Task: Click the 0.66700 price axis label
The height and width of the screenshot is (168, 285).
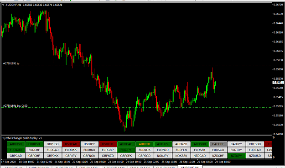Action: point(278,5)
